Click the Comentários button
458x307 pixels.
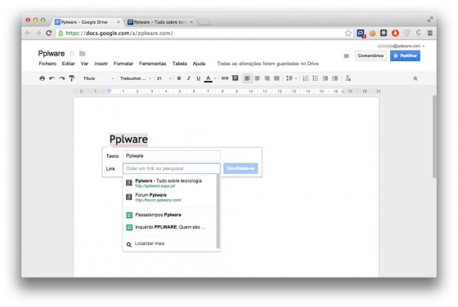coord(370,56)
